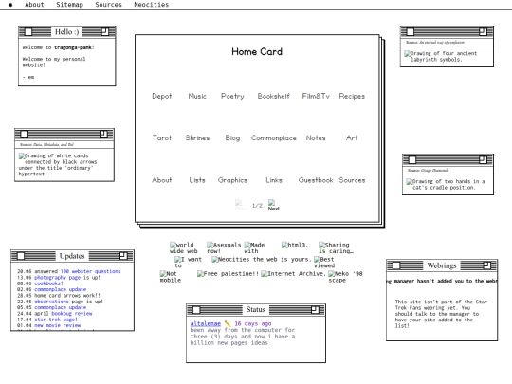Open the Art link on the Home Card
This screenshot has height=384, width=512.
coord(352,137)
